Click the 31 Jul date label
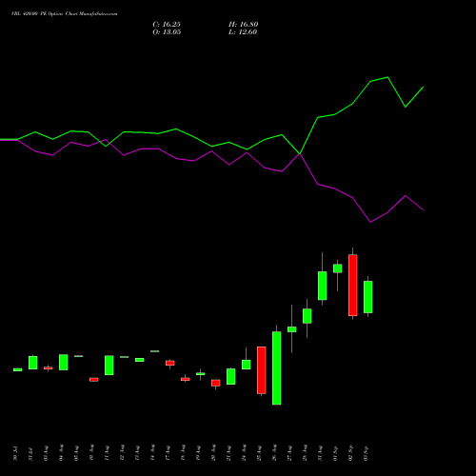The width and height of the screenshot is (476, 476). 30,453
